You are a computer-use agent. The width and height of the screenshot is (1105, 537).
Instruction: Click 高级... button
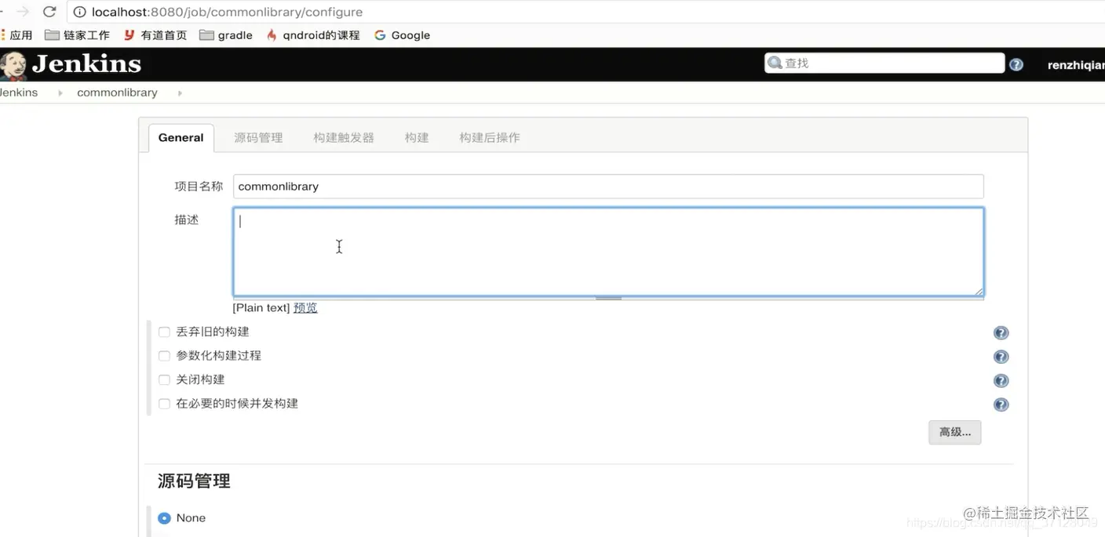pyautogui.click(x=955, y=432)
